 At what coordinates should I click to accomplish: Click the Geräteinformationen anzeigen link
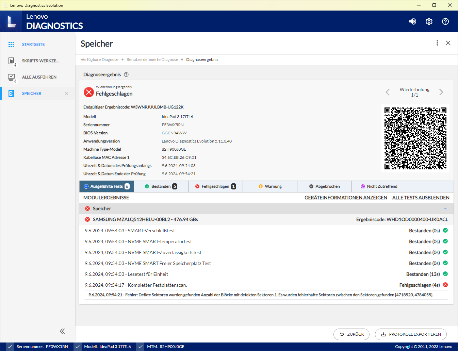[x=346, y=198]
